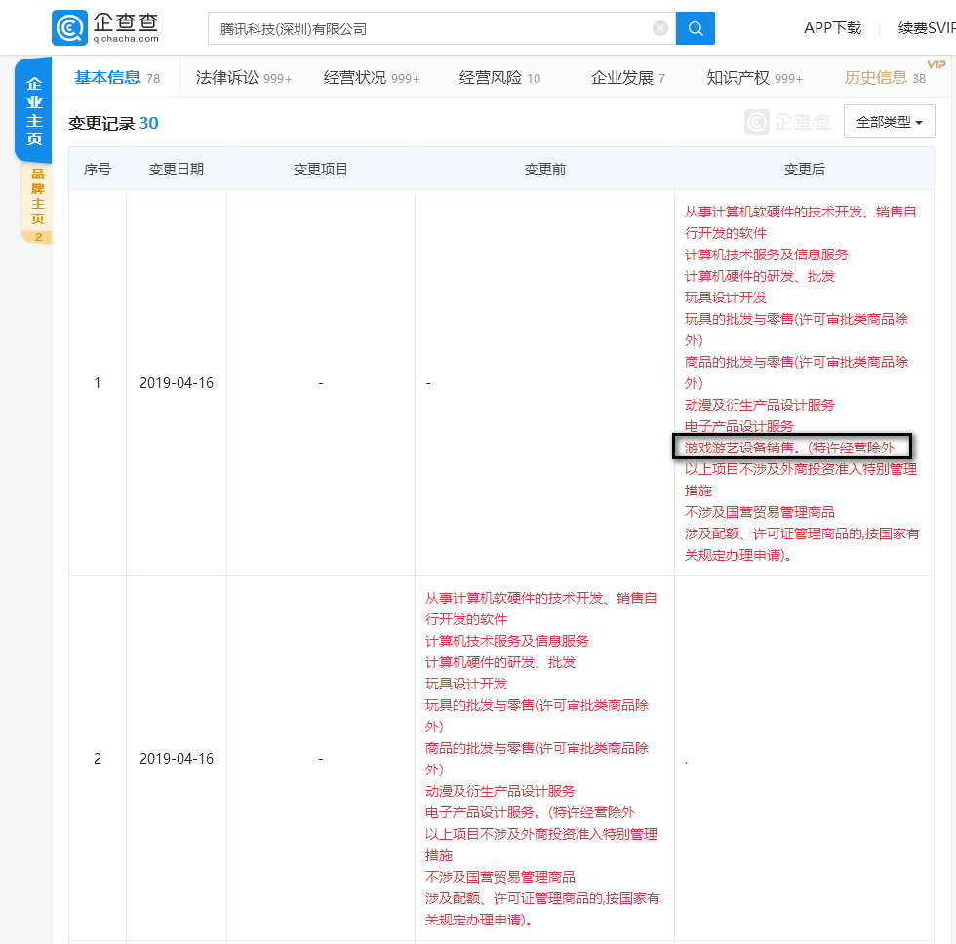Switch to the 法律诉讼 tab
This screenshot has width=956, height=944.
[x=243, y=77]
